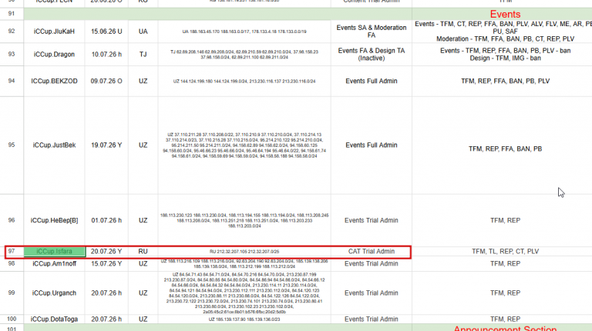Screen dimensions: 592x331
Task: Select IP list cell for iCCup.Urganch
Action: (x=244, y=293)
